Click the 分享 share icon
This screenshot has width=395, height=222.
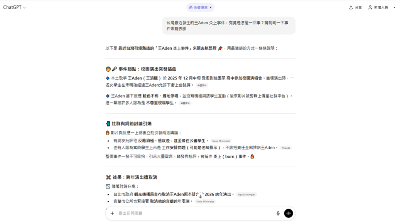[351, 7]
